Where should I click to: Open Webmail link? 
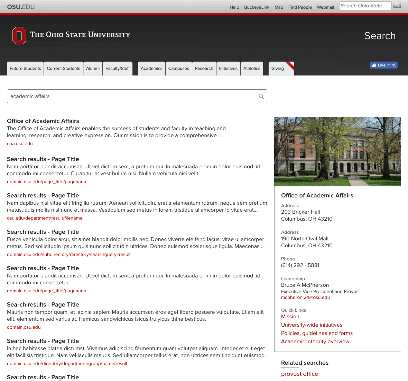coord(325,7)
